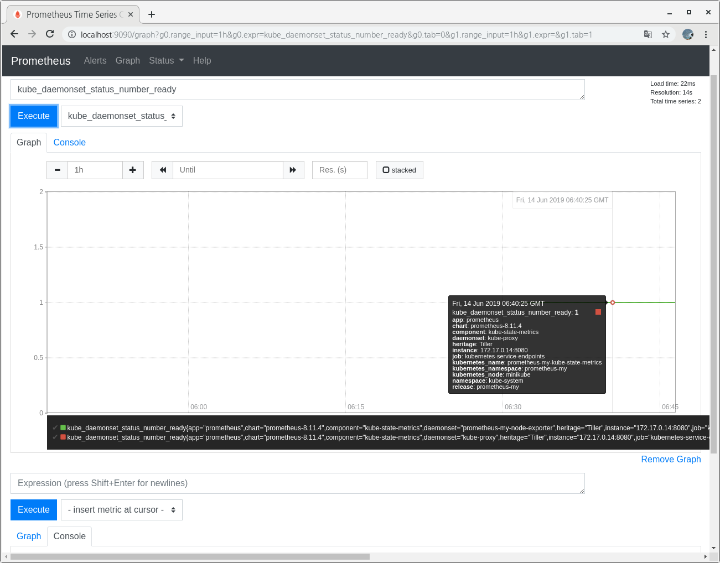Open the insert metric at cursor dropdown
The image size is (720, 563).
[x=122, y=510]
